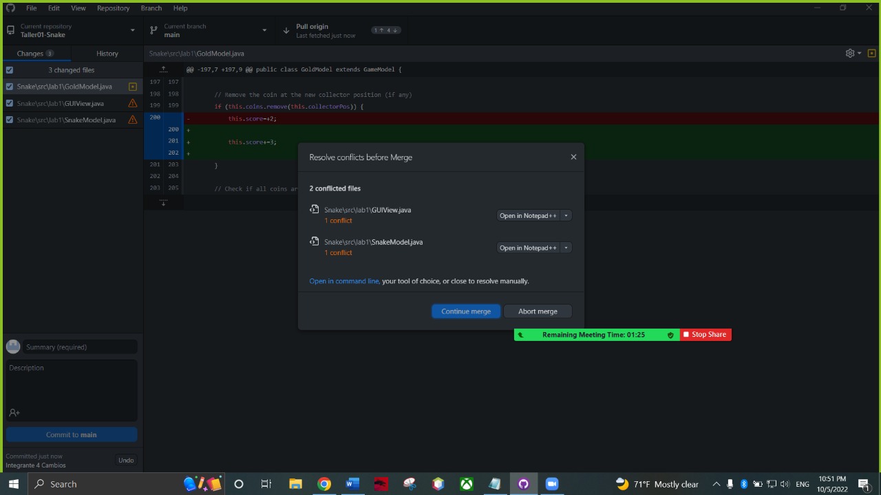Click the yellow conflict square icon next to GoldModel.java
This screenshot has width=881, height=495.
click(132, 86)
